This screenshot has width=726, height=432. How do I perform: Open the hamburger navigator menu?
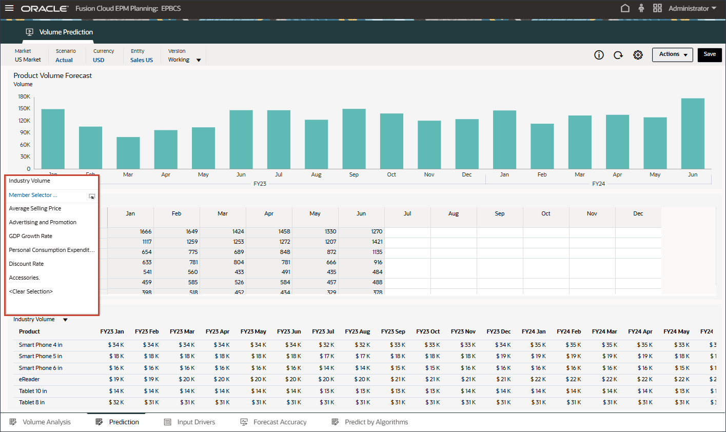9,8
